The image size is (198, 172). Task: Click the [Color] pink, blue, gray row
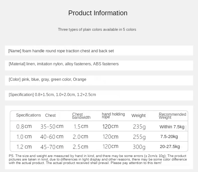click(x=47, y=79)
